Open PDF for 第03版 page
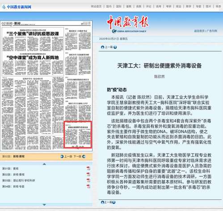Image resolution: width=223 pixels, height=211 pixels. point(88,180)
